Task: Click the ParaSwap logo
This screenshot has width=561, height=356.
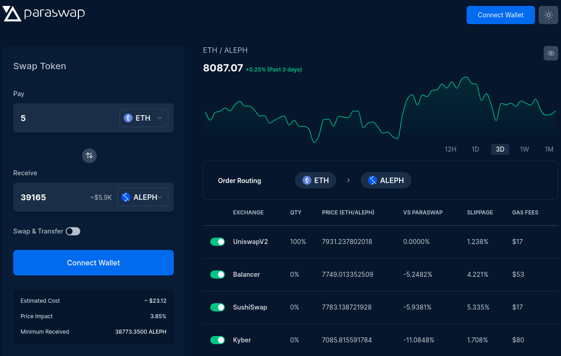Action: [44, 14]
